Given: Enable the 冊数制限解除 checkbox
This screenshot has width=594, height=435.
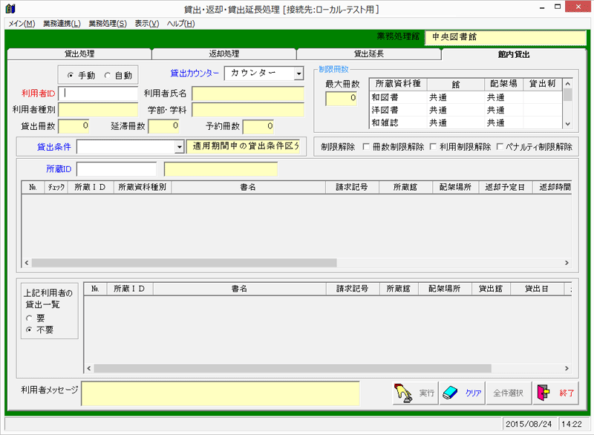Looking at the screenshot, I should [x=366, y=147].
